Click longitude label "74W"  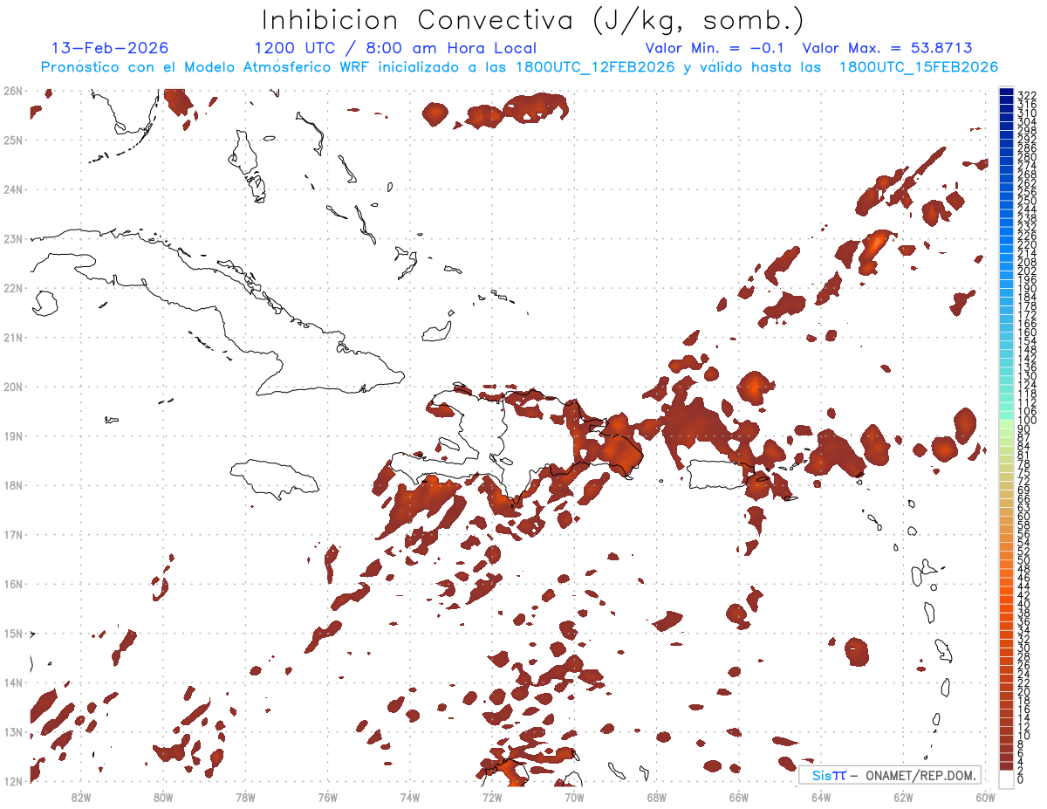[409, 797]
